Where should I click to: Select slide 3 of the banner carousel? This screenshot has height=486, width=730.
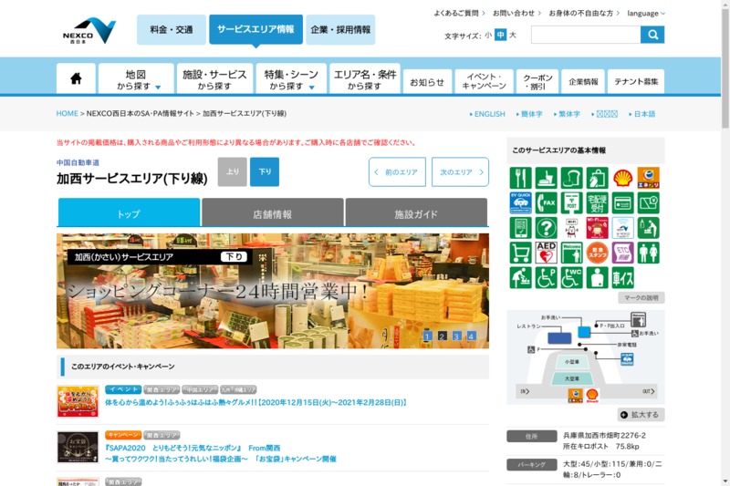[x=456, y=336]
